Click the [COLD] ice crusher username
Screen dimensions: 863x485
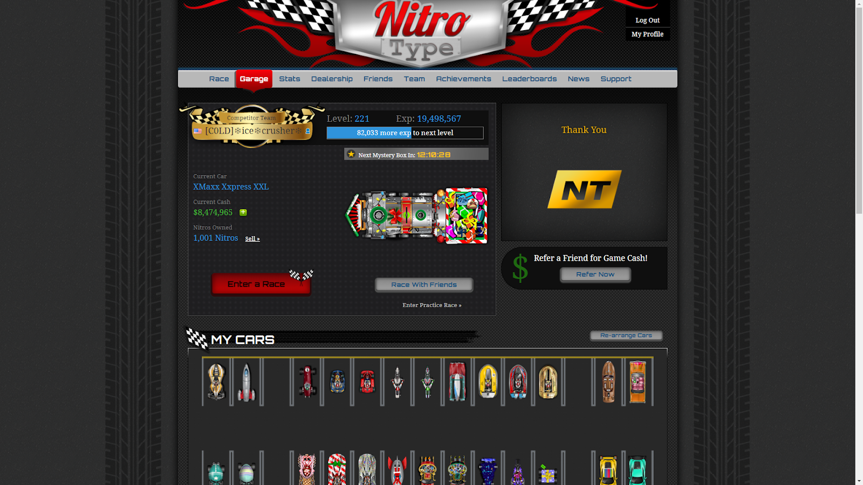254,131
